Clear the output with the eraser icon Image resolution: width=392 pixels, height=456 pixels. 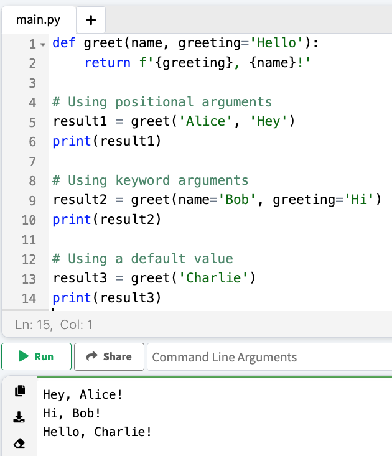20,443
